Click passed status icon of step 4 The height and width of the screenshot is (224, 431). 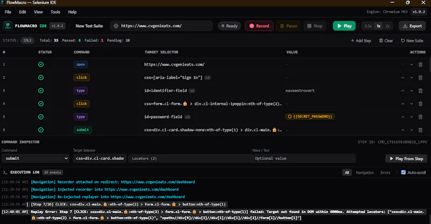pos(41,103)
